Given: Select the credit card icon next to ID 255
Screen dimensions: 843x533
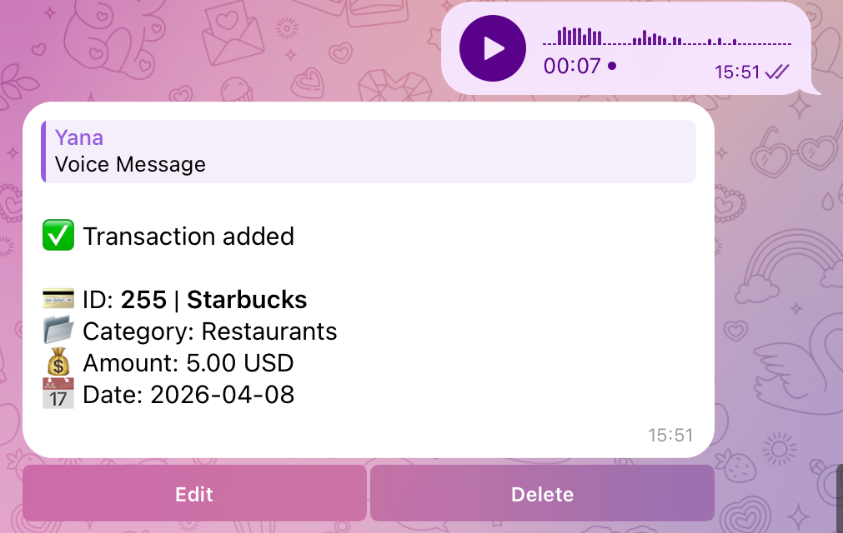Looking at the screenshot, I should tap(57, 298).
